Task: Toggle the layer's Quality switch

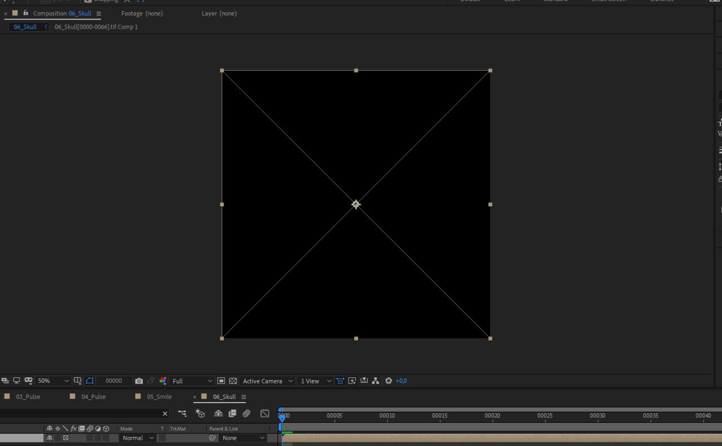Action: 65,438
